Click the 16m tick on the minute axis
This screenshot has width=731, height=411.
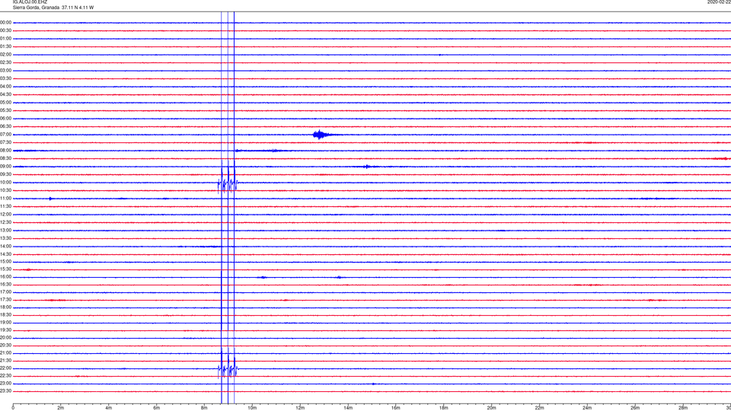[396, 408]
